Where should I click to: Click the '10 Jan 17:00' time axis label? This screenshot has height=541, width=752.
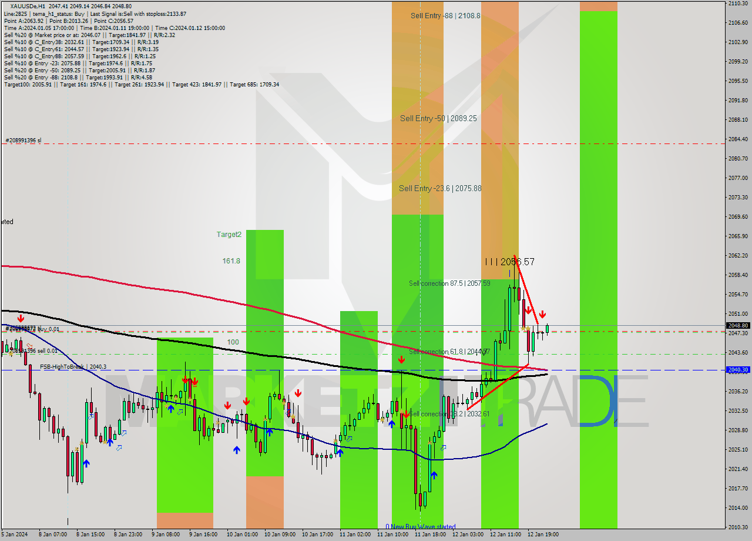(317, 535)
